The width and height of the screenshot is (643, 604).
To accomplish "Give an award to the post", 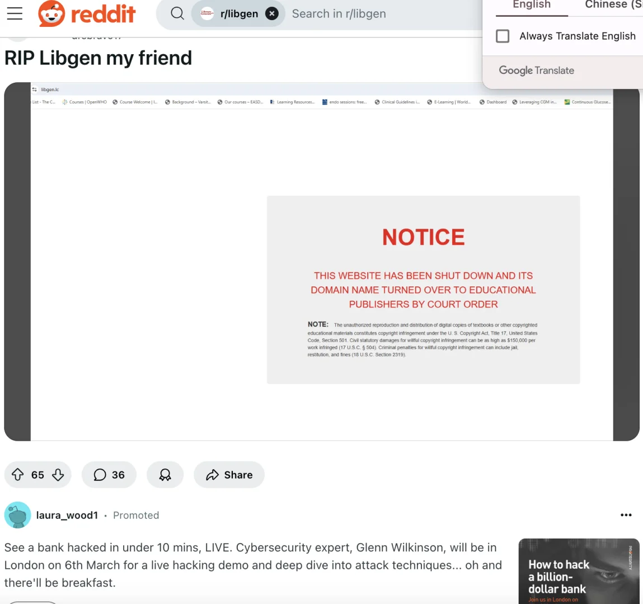I will 165,474.
